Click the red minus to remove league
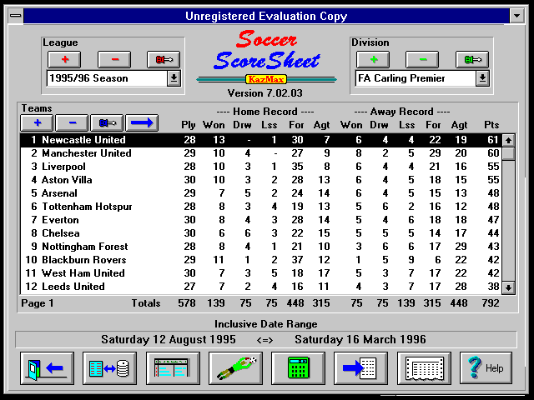 114,59
